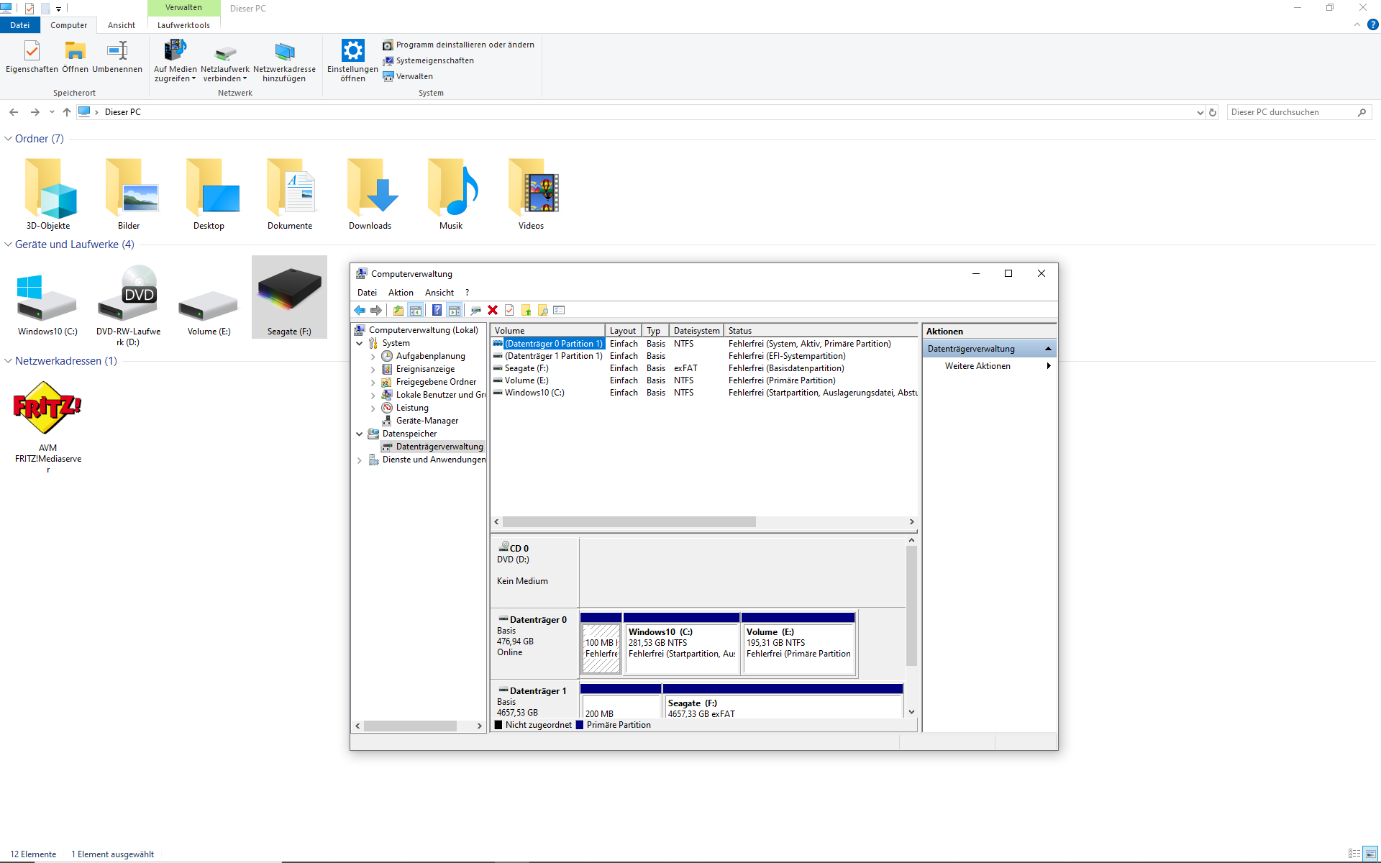Click the back arrow in Computerverwaltung toolbar
Image resolution: width=1381 pixels, height=863 pixels.
(360, 310)
